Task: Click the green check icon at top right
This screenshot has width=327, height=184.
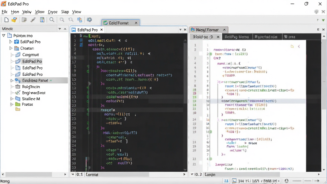Action: point(323,20)
